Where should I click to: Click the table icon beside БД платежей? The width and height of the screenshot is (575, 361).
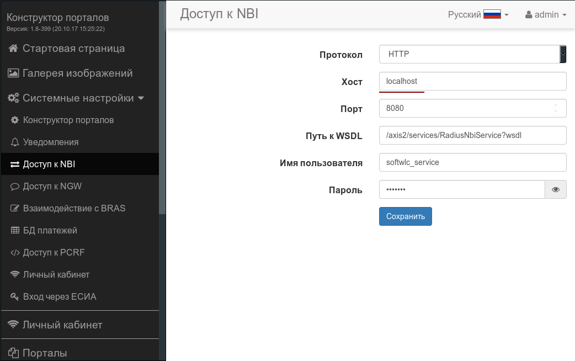(15, 231)
